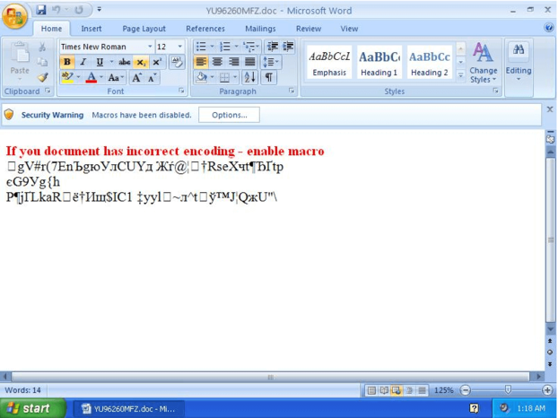Toggle Bold formatting
This screenshot has width=558, height=418.
coord(67,62)
